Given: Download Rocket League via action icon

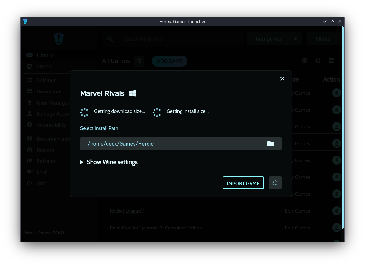Looking at the screenshot, I should coord(337,211).
